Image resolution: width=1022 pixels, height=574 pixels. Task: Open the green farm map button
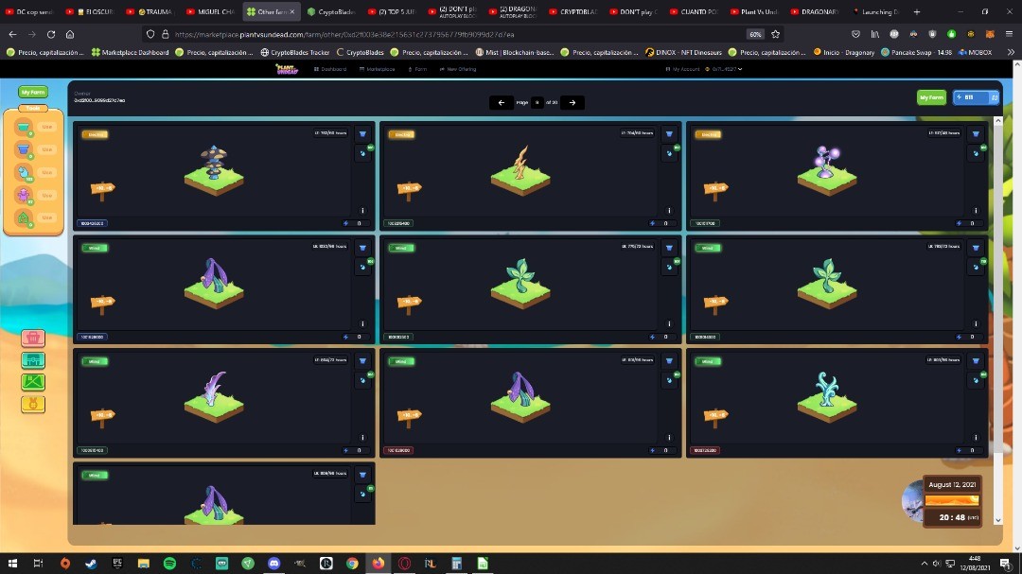tap(32, 382)
